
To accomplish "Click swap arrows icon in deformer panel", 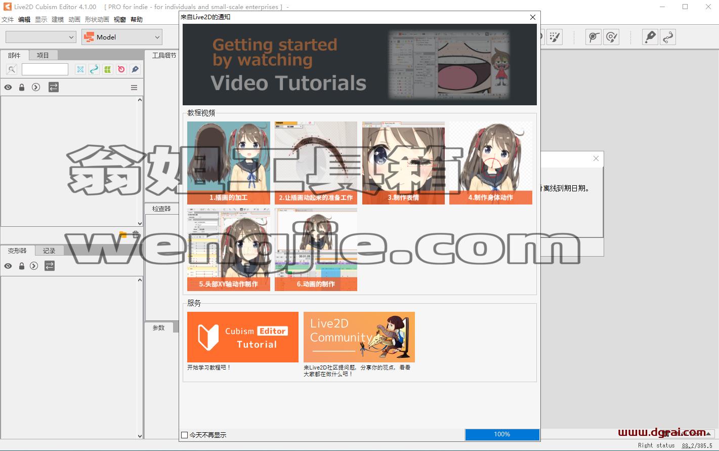I will (50, 266).
